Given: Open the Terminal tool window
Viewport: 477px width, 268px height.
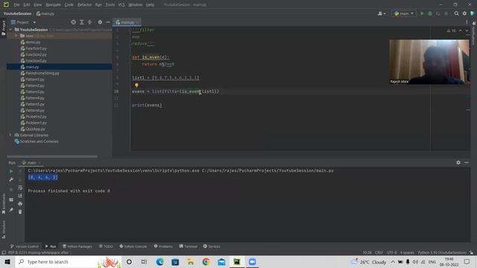Looking at the screenshot, I should [188, 246].
